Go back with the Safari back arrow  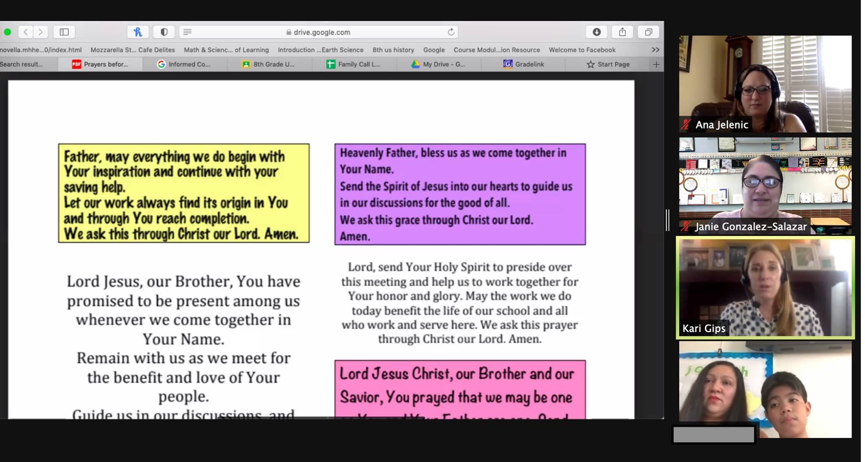(x=26, y=32)
